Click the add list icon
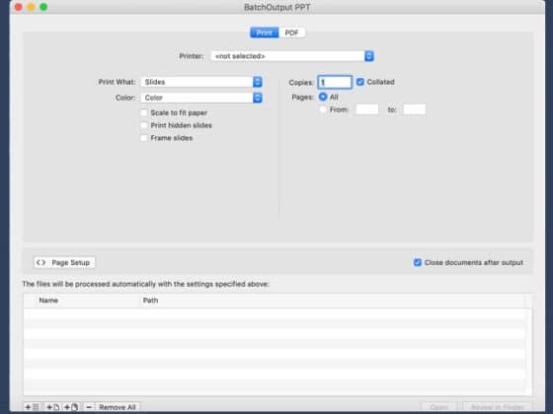The height and width of the screenshot is (414, 553). tap(33, 407)
